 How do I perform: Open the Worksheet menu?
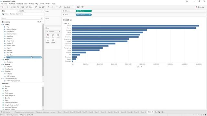[x=12, y=4]
